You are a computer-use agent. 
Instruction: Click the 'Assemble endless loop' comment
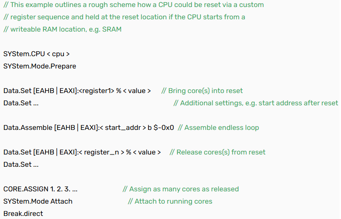219,128
